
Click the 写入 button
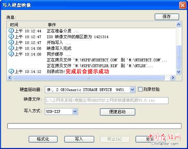pos(79,139)
